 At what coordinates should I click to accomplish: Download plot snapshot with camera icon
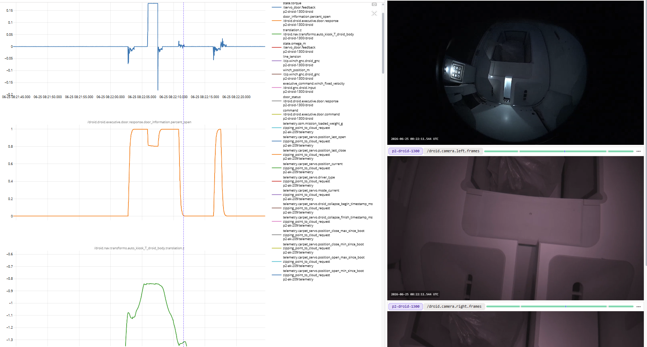click(x=374, y=4)
